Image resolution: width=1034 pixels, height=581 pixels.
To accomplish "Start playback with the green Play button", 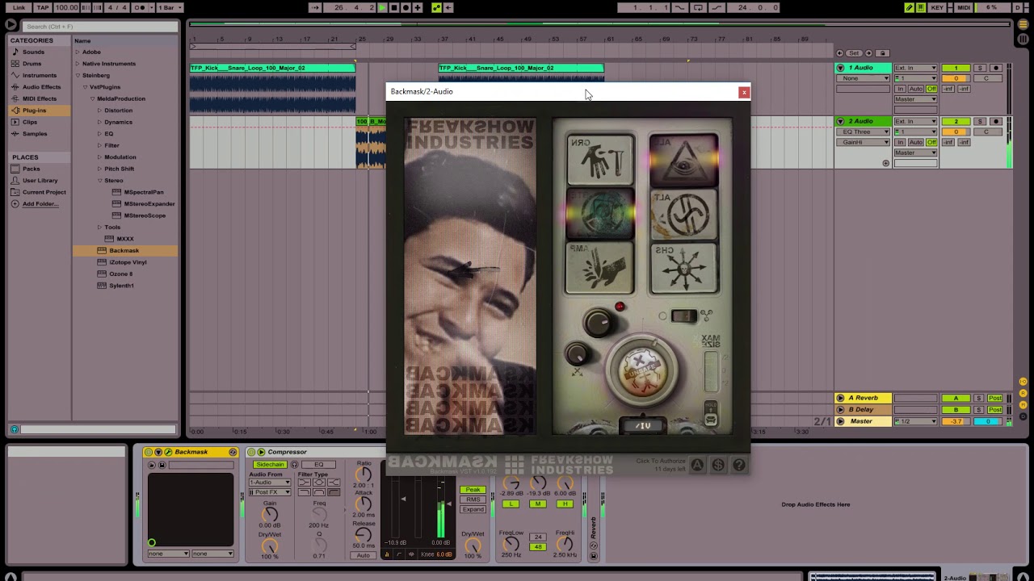I will tap(382, 7).
